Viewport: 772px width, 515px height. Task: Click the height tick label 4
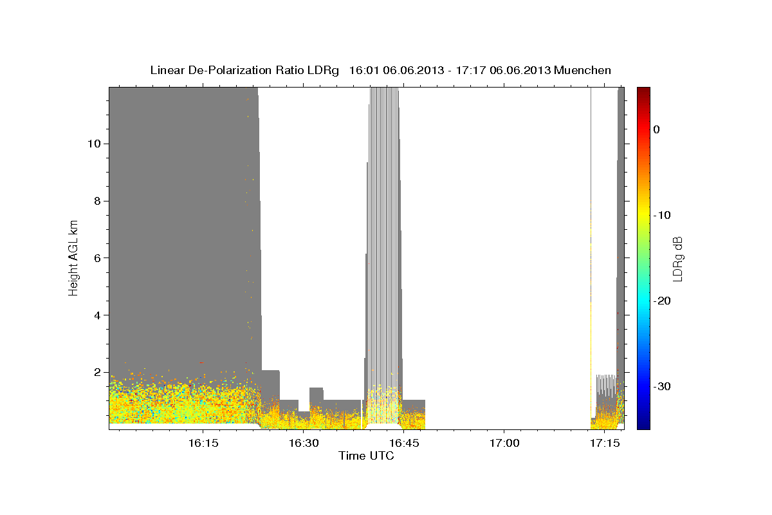click(x=96, y=315)
